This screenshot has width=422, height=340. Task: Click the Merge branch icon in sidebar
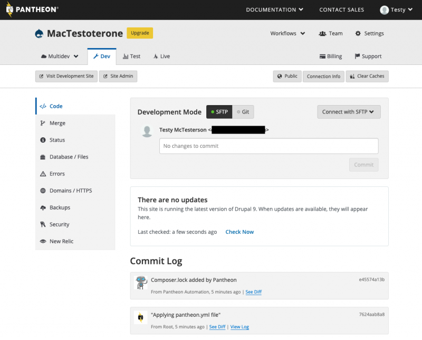(43, 123)
